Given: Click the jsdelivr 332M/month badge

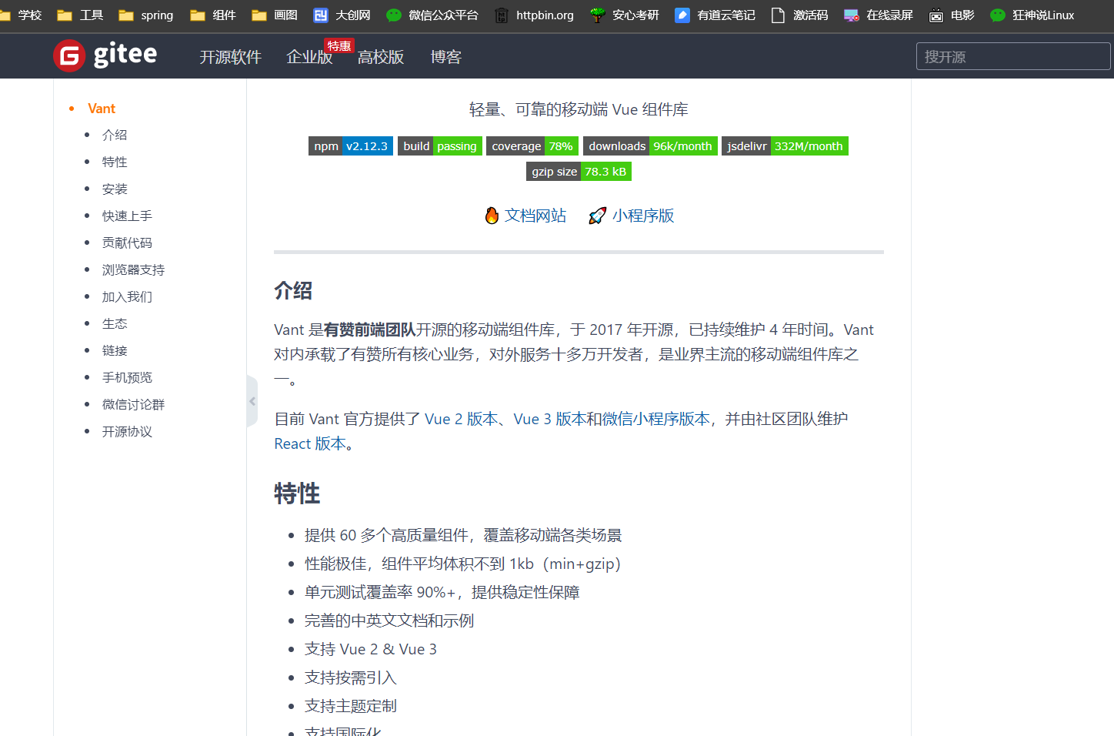Looking at the screenshot, I should pos(785,146).
